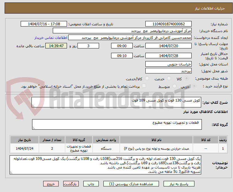Click response deadline date 1404/07/20

pos(169,46)
